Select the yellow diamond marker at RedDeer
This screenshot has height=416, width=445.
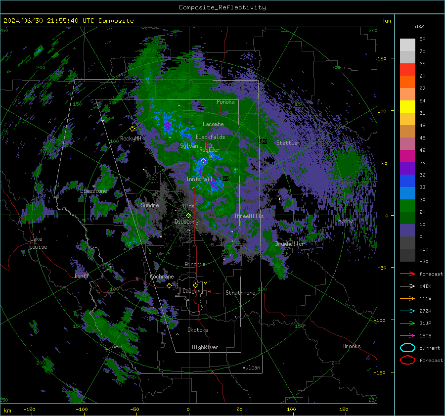(203, 161)
